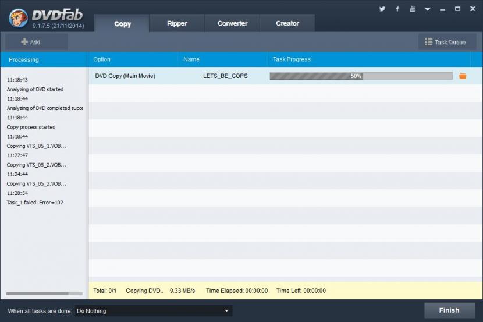Click the 'Task_1 failed! Error=102' log entry
The width and height of the screenshot is (483, 322).
(35, 203)
